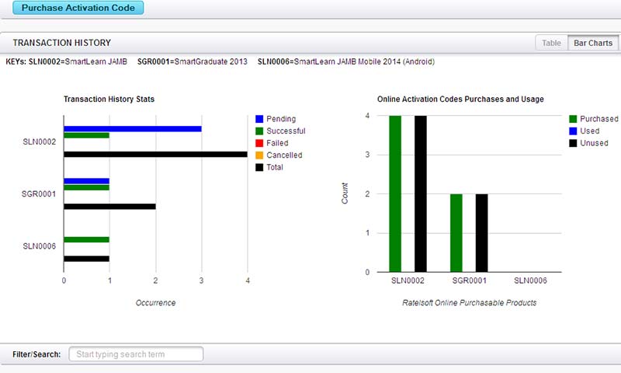Viewport: 621px width, 373px height.
Task: Click the SLN0002 blue Pending bar
Action: [132, 129]
